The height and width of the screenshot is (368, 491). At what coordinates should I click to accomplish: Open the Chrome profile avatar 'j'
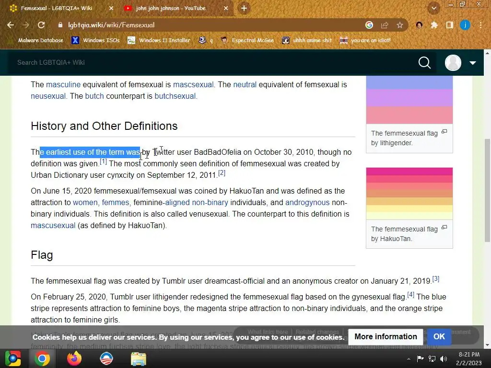click(x=465, y=25)
